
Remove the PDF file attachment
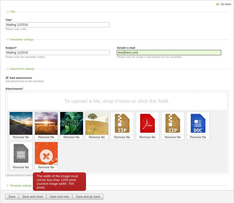point(147,137)
